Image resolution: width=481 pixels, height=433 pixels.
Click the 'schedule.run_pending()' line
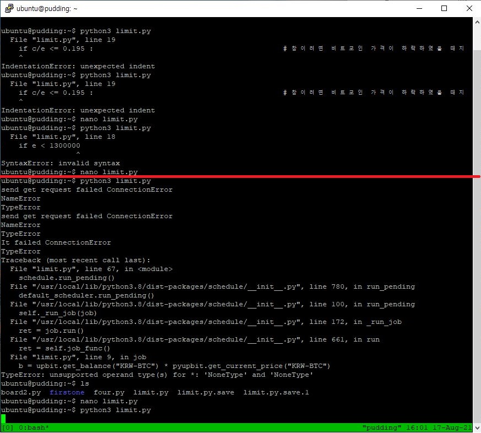[67, 278]
